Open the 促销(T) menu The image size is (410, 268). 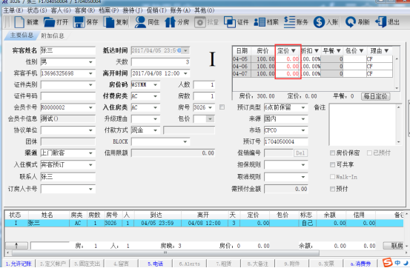156,10
